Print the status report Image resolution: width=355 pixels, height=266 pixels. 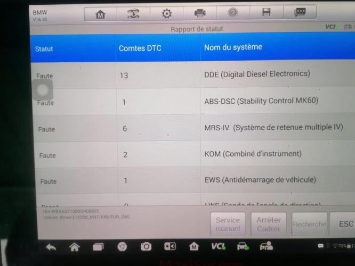pyautogui.click(x=200, y=13)
